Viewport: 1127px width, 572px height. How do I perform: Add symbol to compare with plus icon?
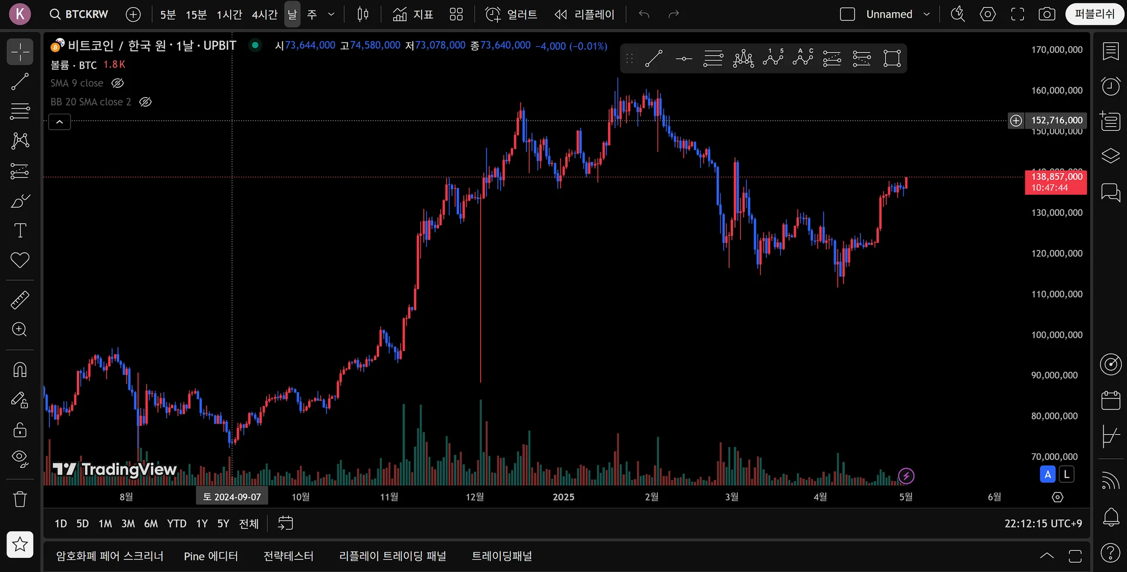pos(133,14)
